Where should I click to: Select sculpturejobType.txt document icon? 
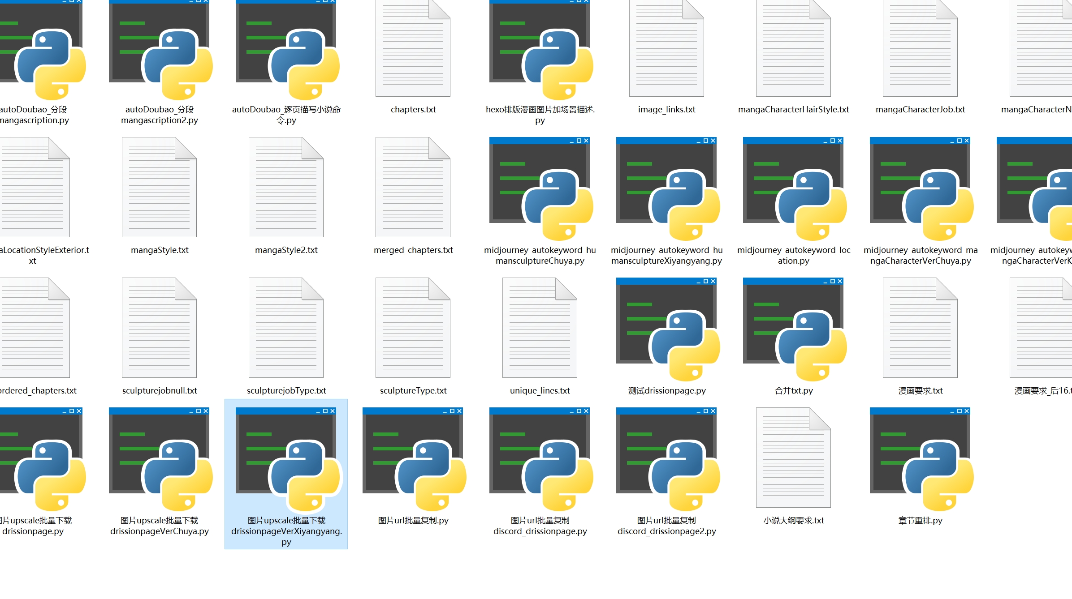pos(286,328)
